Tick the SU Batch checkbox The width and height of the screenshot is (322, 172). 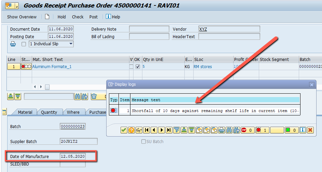click(x=143, y=141)
